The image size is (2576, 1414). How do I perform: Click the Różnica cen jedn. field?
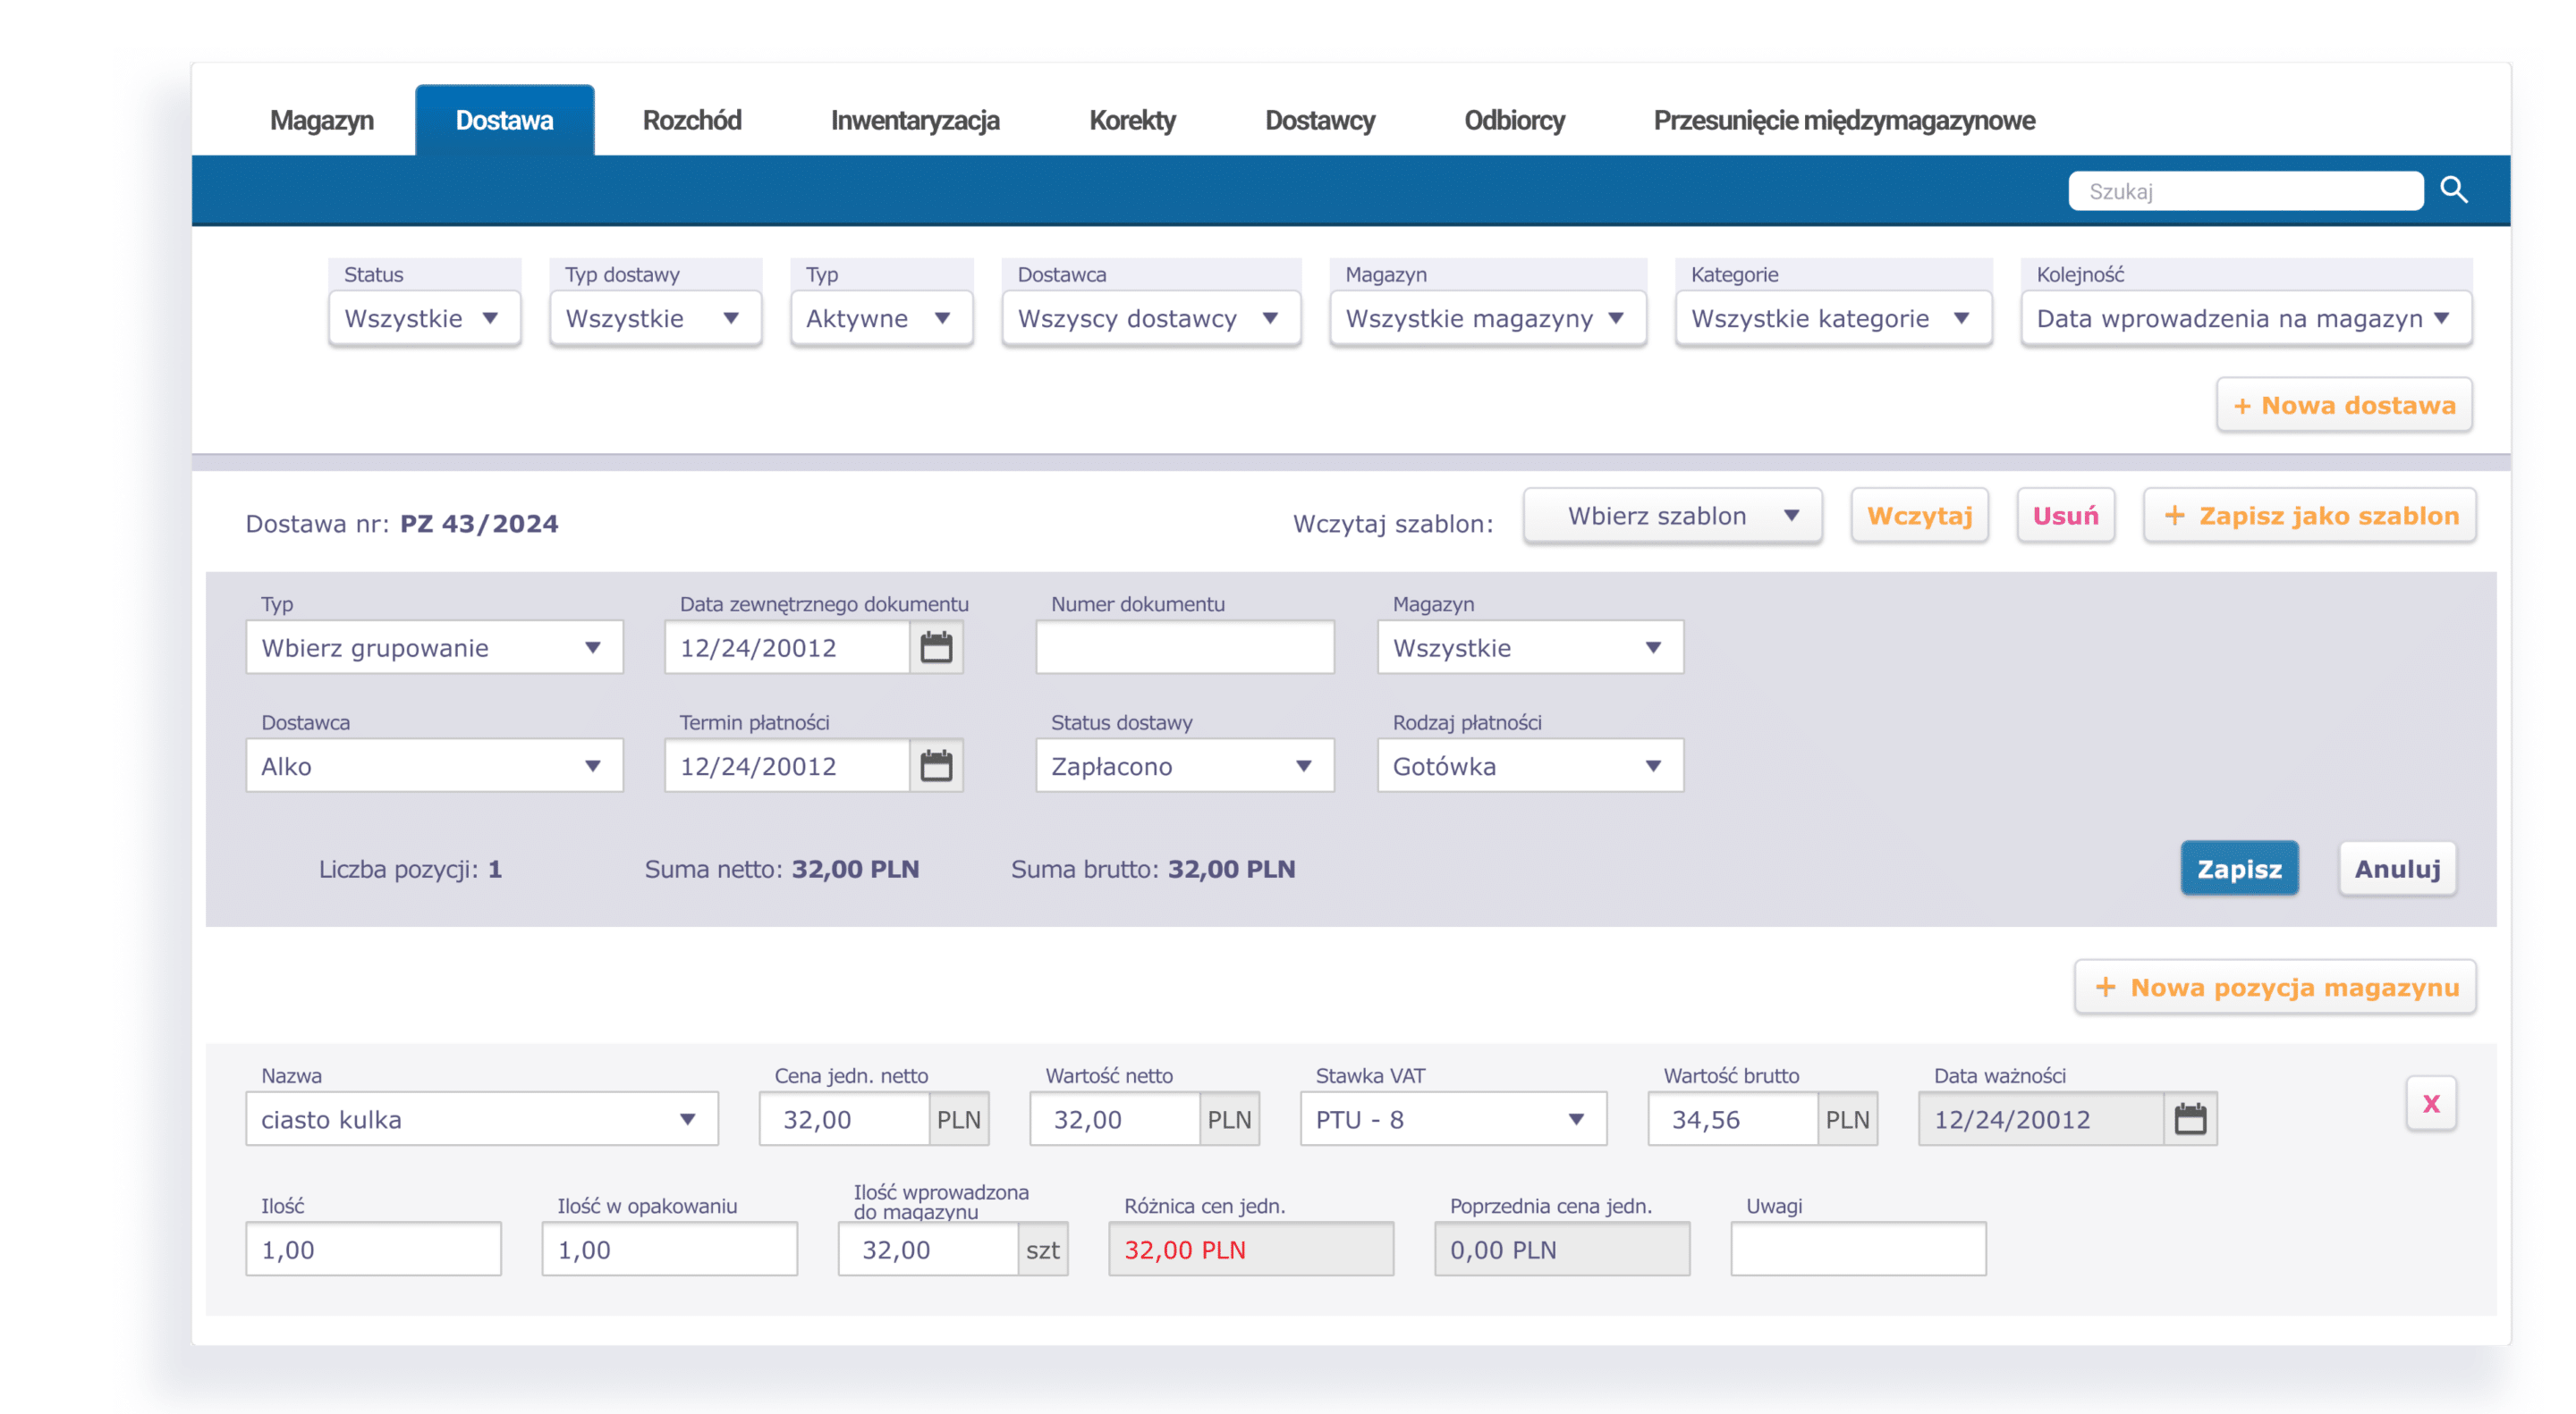[x=1250, y=1250]
